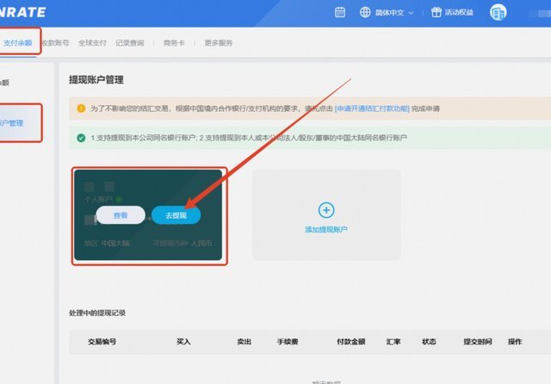Click the 付款金额 column header
Image resolution: width=551 pixels, height=384 pixels.
[351, 342]
